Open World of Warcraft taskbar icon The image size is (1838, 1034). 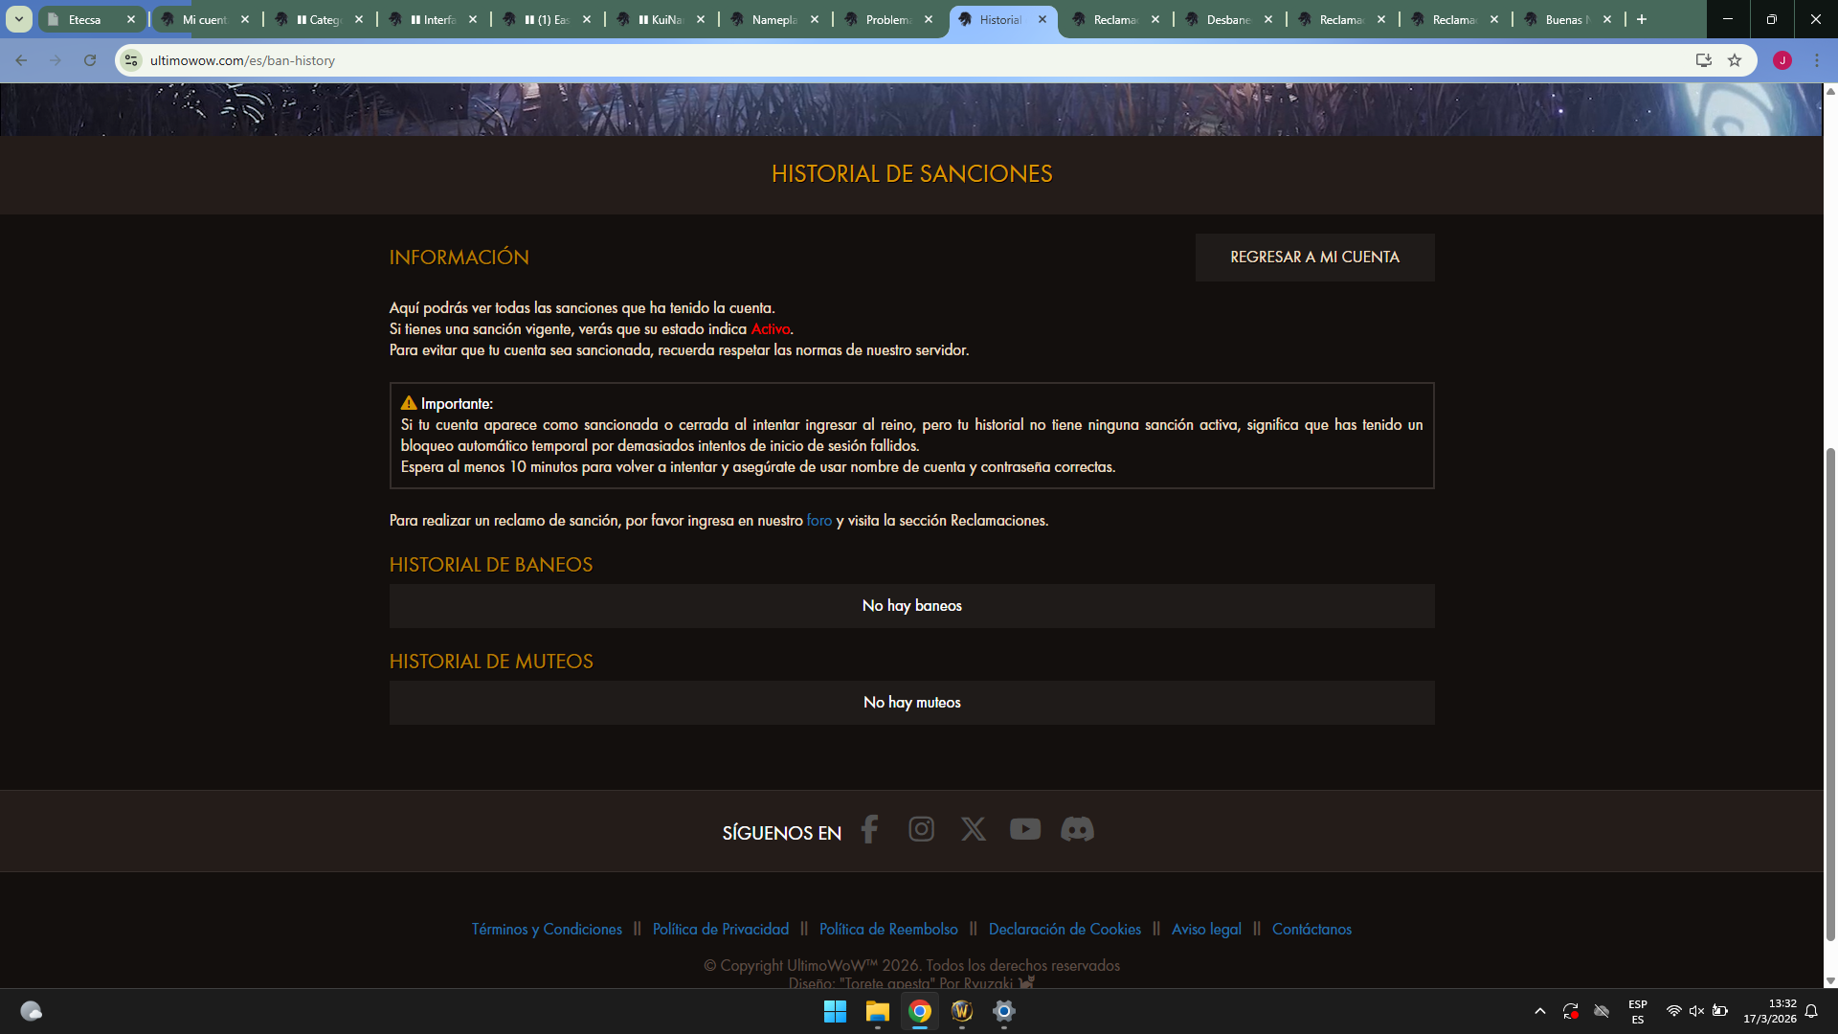(961, 1011)
